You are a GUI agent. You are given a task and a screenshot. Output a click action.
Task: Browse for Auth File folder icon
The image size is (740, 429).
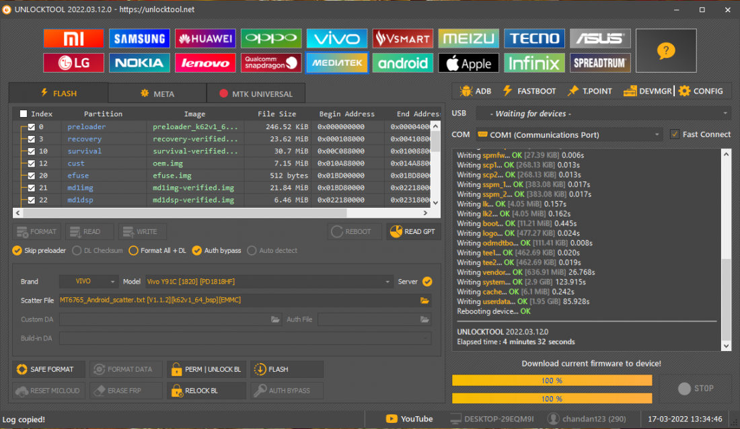(x=424, y=319)
